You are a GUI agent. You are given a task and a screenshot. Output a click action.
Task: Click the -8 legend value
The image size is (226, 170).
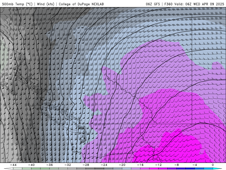[x=177, y=165]
